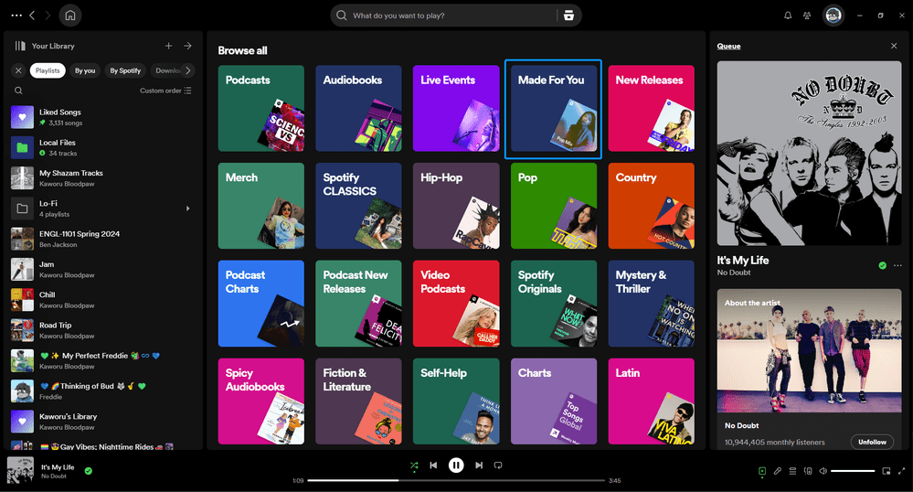Open Custom order sort dropdown

click(x=165, y=91)
